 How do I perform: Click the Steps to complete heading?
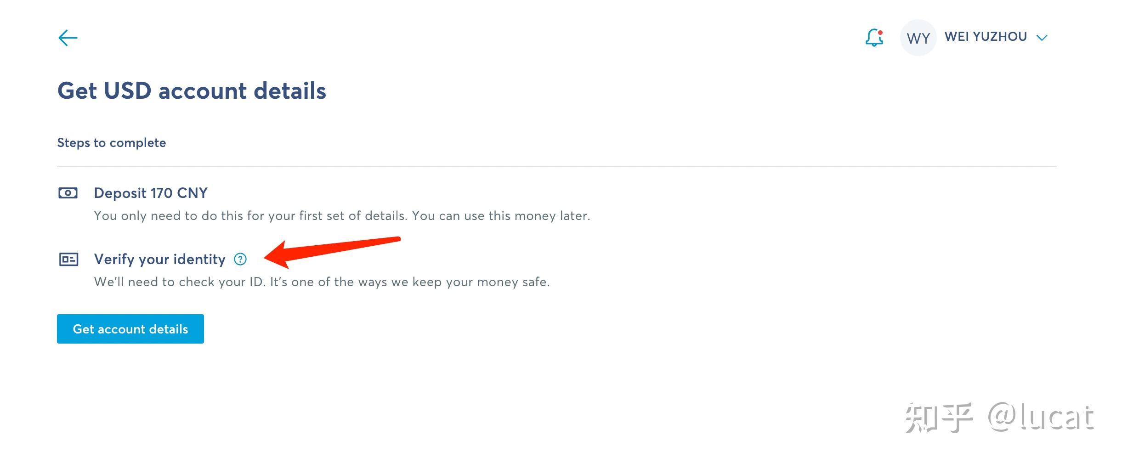tap(112, 143)
